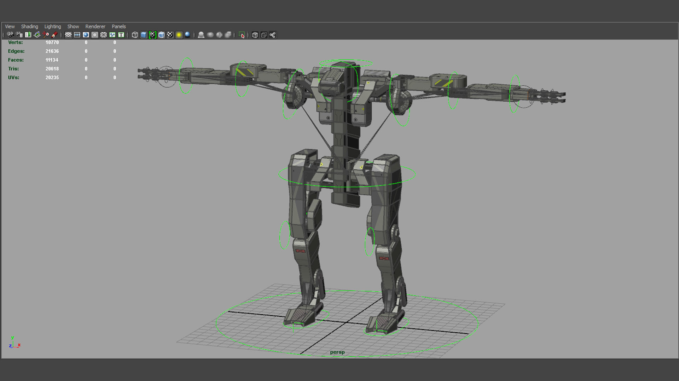Screen dimensions: 679x381
Task: Click the camera Bookmarks icon
Action: coord(28,35)
